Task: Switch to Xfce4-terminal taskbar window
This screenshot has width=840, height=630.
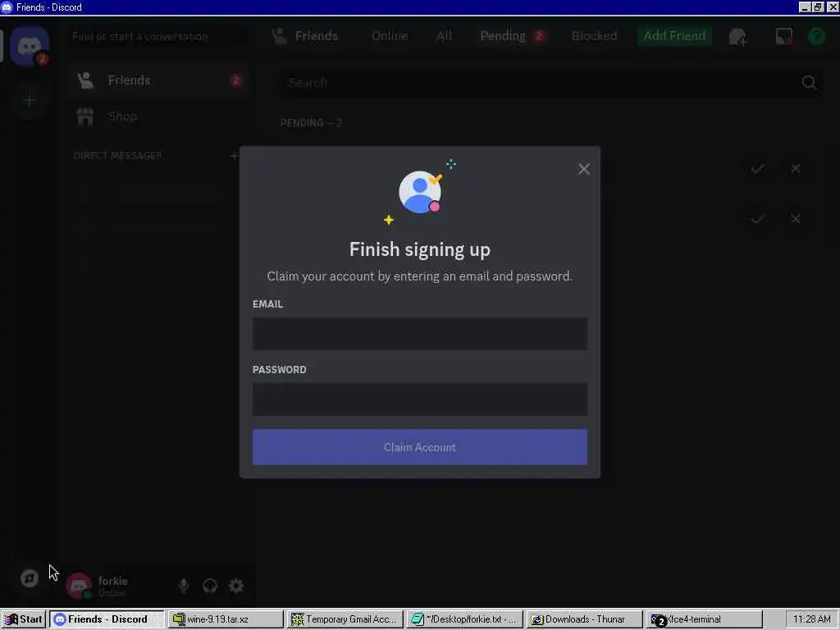Action: click(x=703, y=619)
